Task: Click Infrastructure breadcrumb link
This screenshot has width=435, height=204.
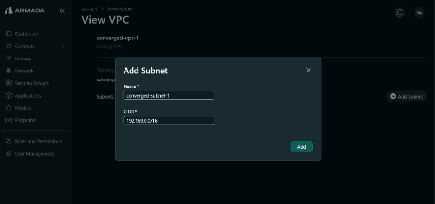Action: click(x=120, y=9)
